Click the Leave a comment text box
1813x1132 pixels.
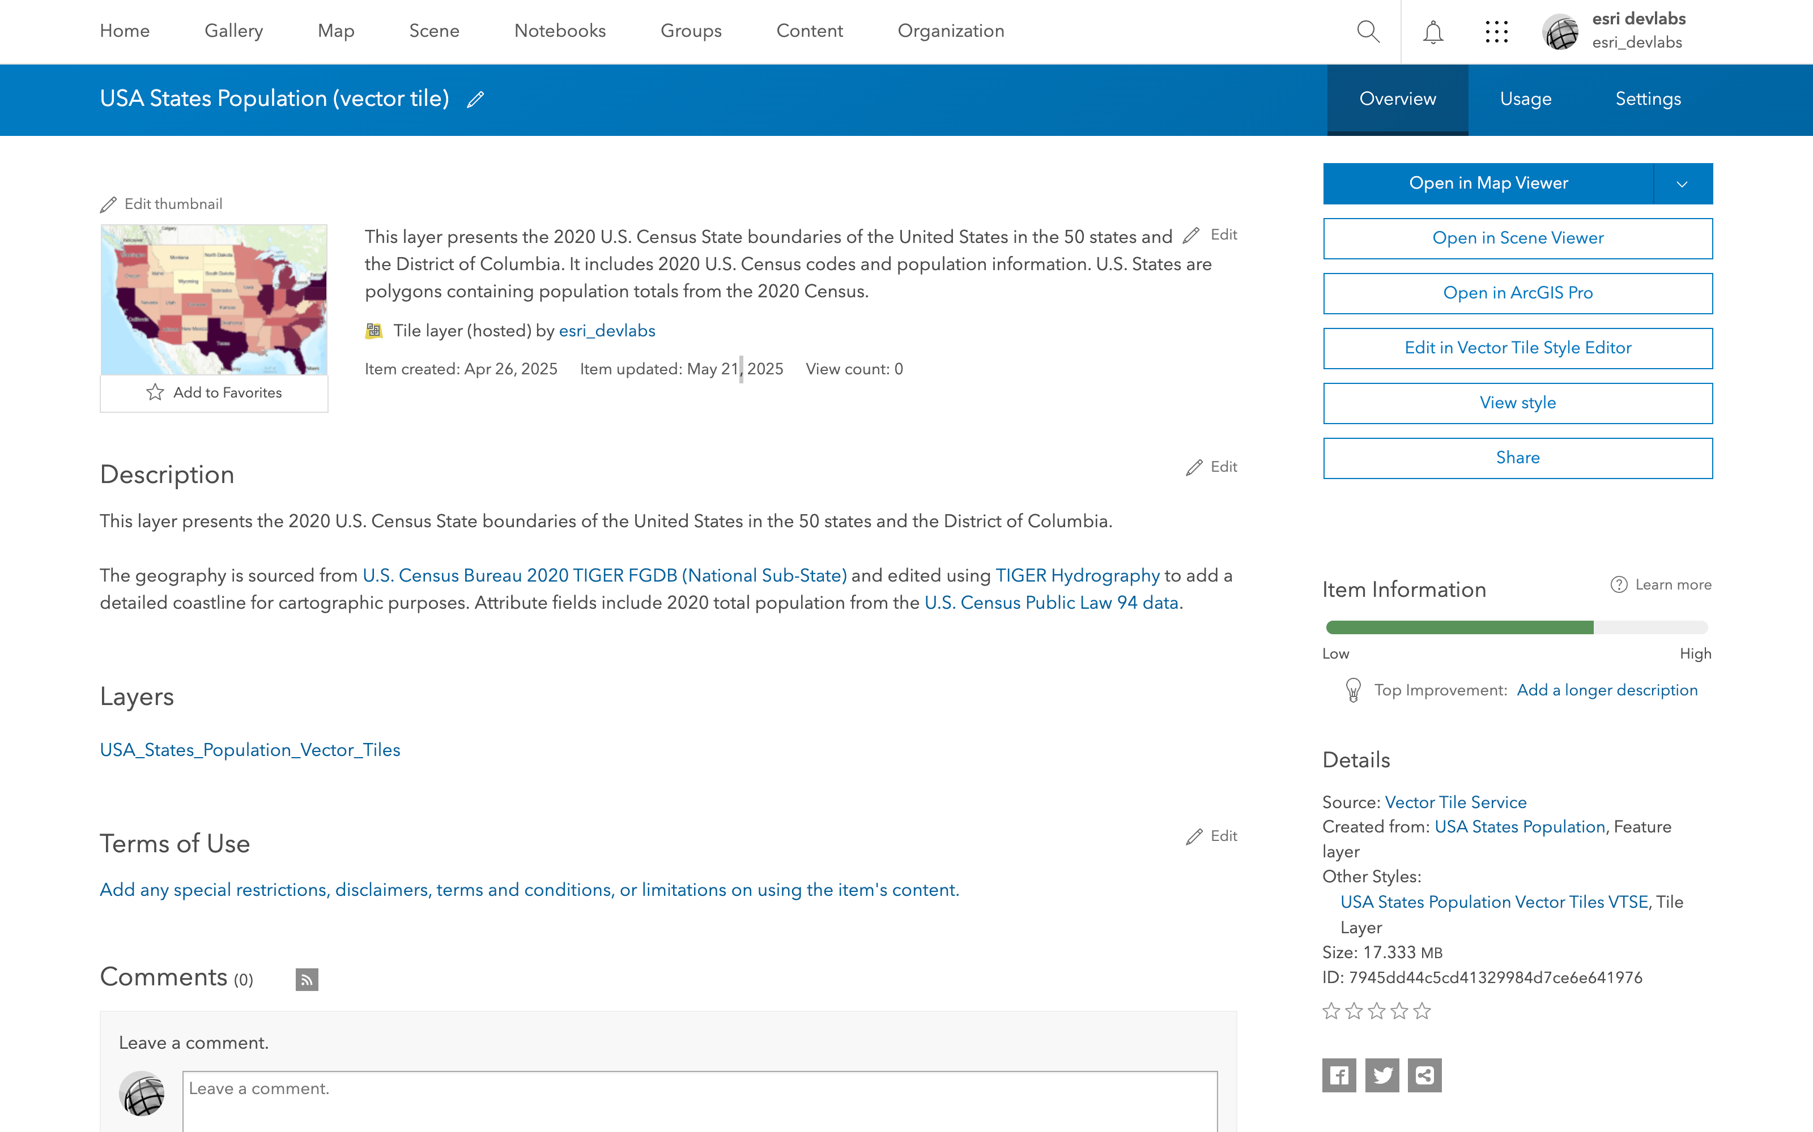coord(700,1099)
